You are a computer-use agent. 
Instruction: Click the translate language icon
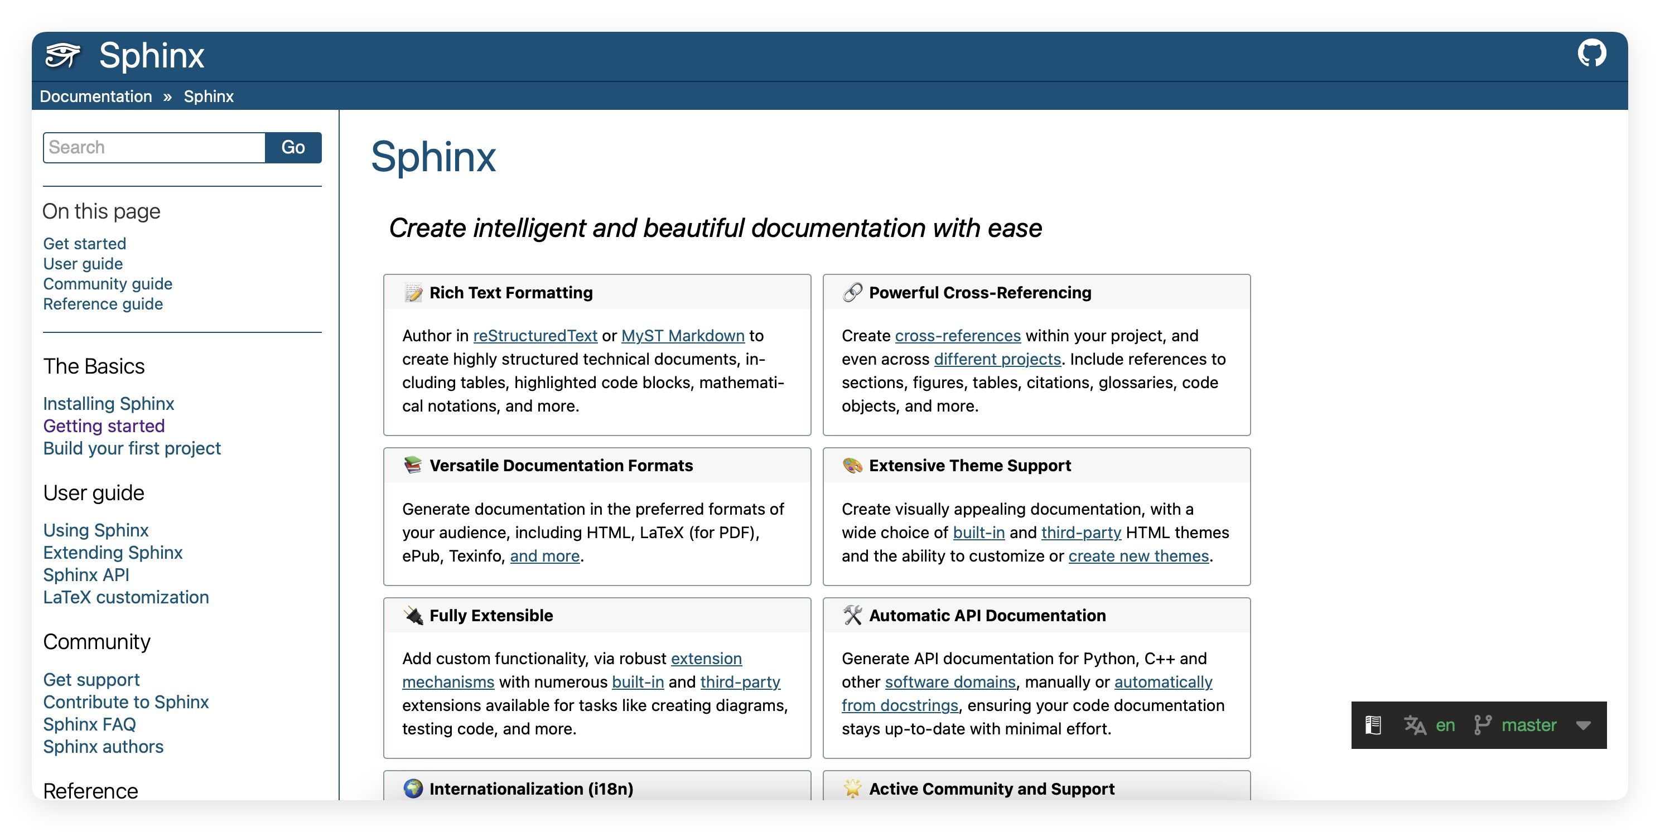click(1415, 725)
